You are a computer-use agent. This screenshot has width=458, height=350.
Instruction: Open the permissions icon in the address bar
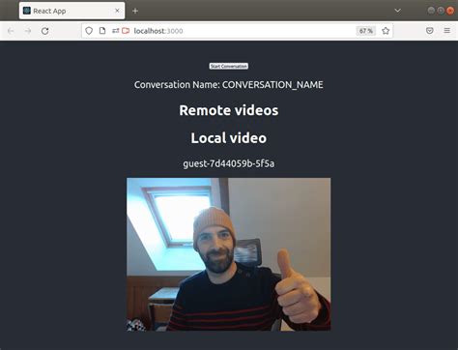click(115, 31)
